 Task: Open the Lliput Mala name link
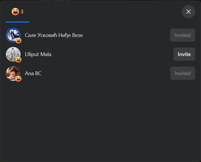coord(38,54)
